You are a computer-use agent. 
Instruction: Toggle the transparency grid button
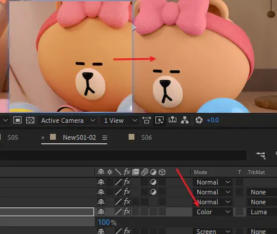30,120
